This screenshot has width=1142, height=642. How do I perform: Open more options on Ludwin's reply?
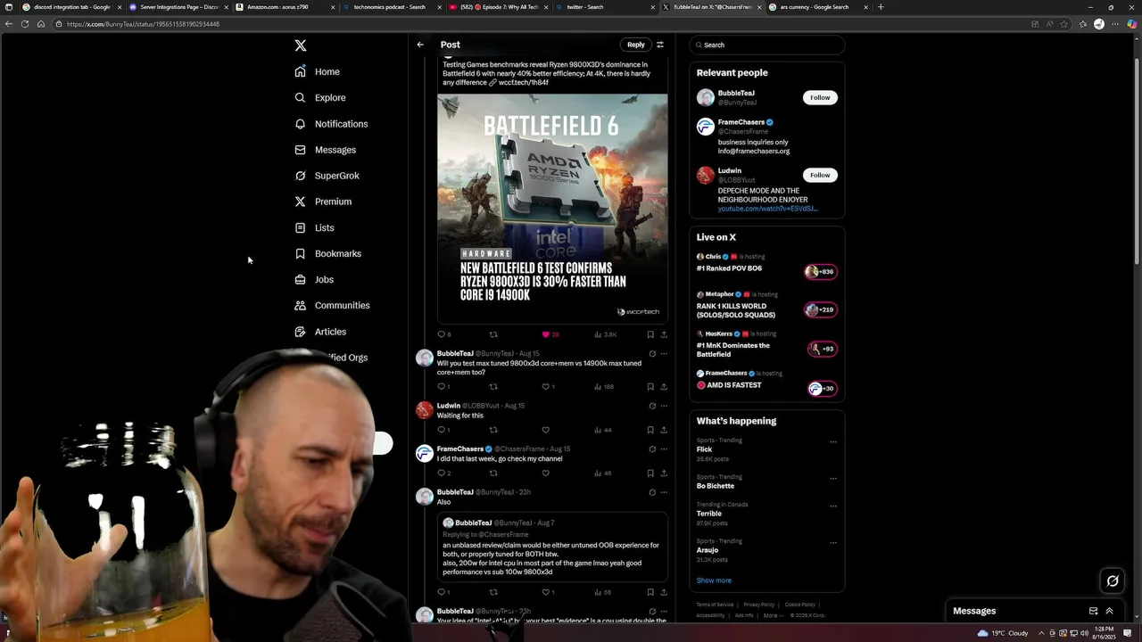click(663, 406)
